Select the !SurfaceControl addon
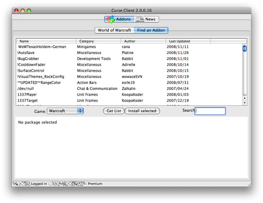Screen dimensions: 263x203 click(129, 71)
